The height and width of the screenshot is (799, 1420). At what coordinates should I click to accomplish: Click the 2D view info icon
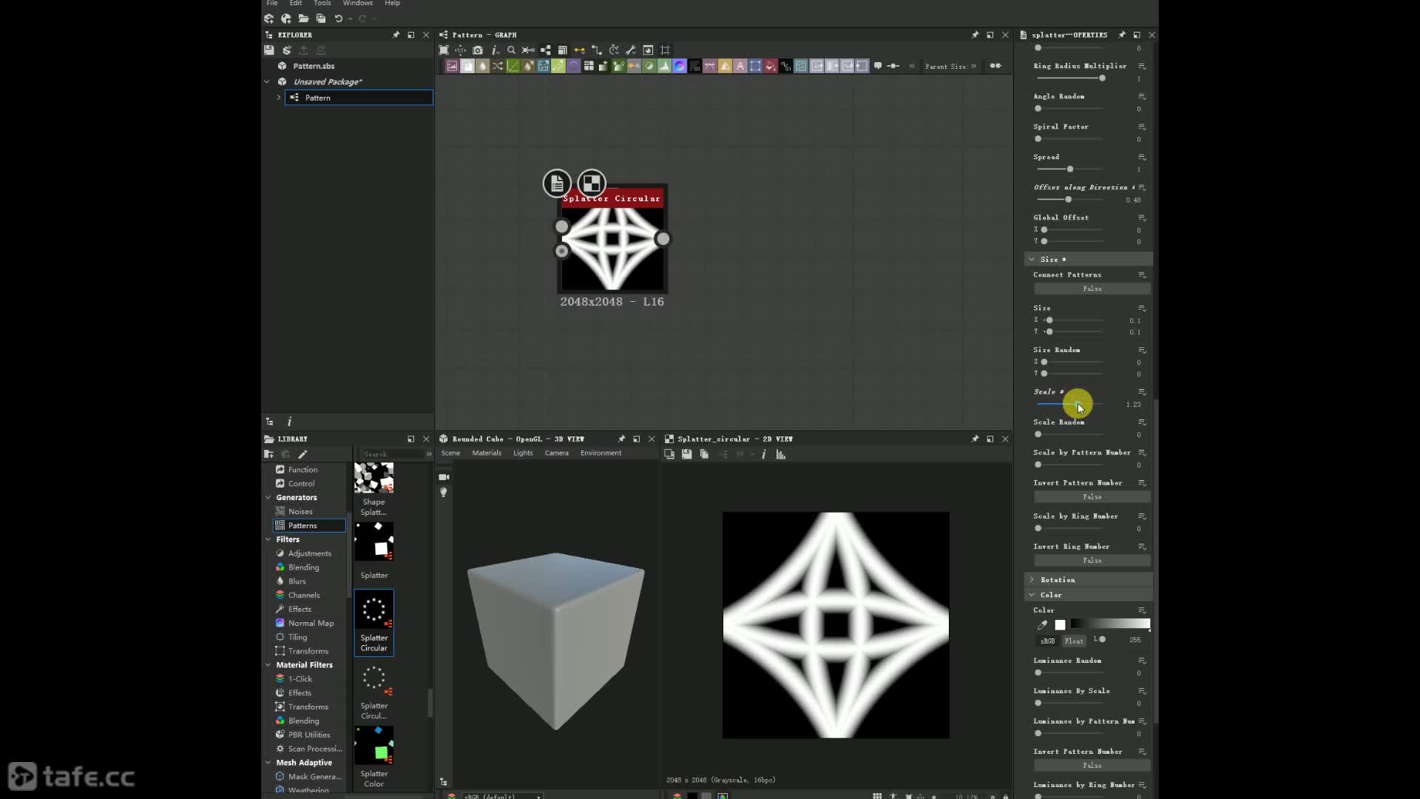click(763, 454)
